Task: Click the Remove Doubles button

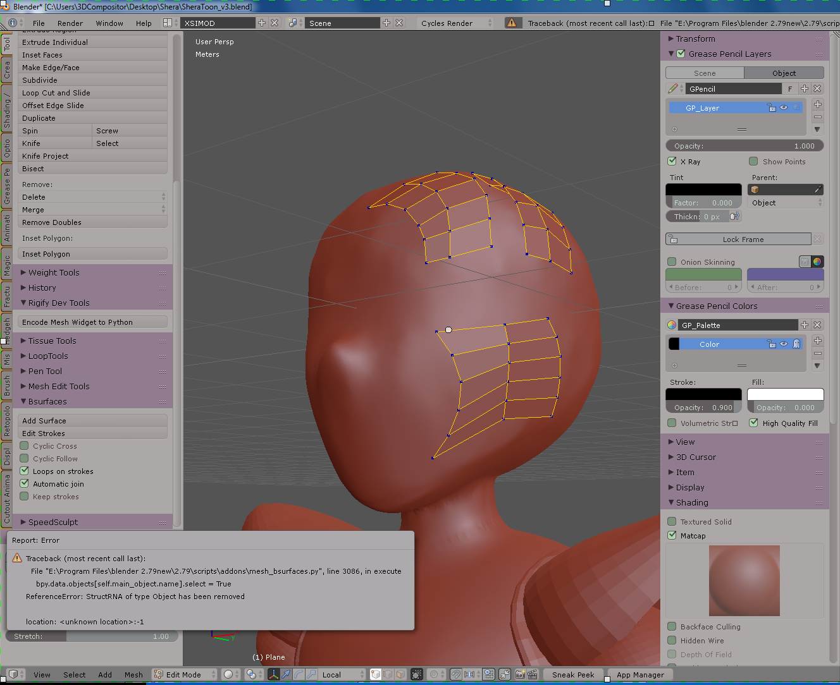Action: click(x=93, y=222)
